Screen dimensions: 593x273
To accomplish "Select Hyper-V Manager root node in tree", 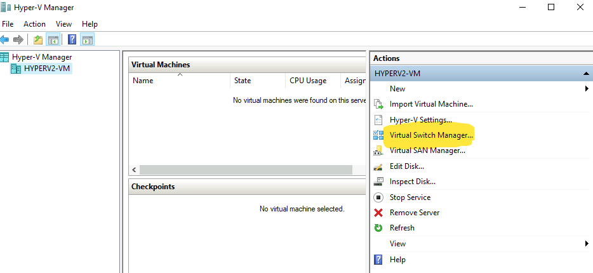I will click(x=42, y=57).
